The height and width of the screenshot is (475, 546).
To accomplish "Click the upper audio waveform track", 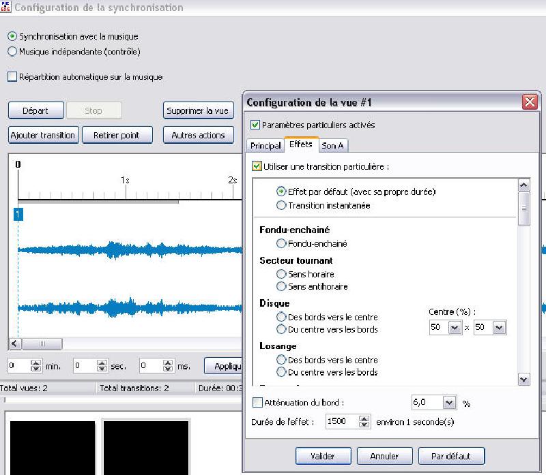I will [130, 250].
